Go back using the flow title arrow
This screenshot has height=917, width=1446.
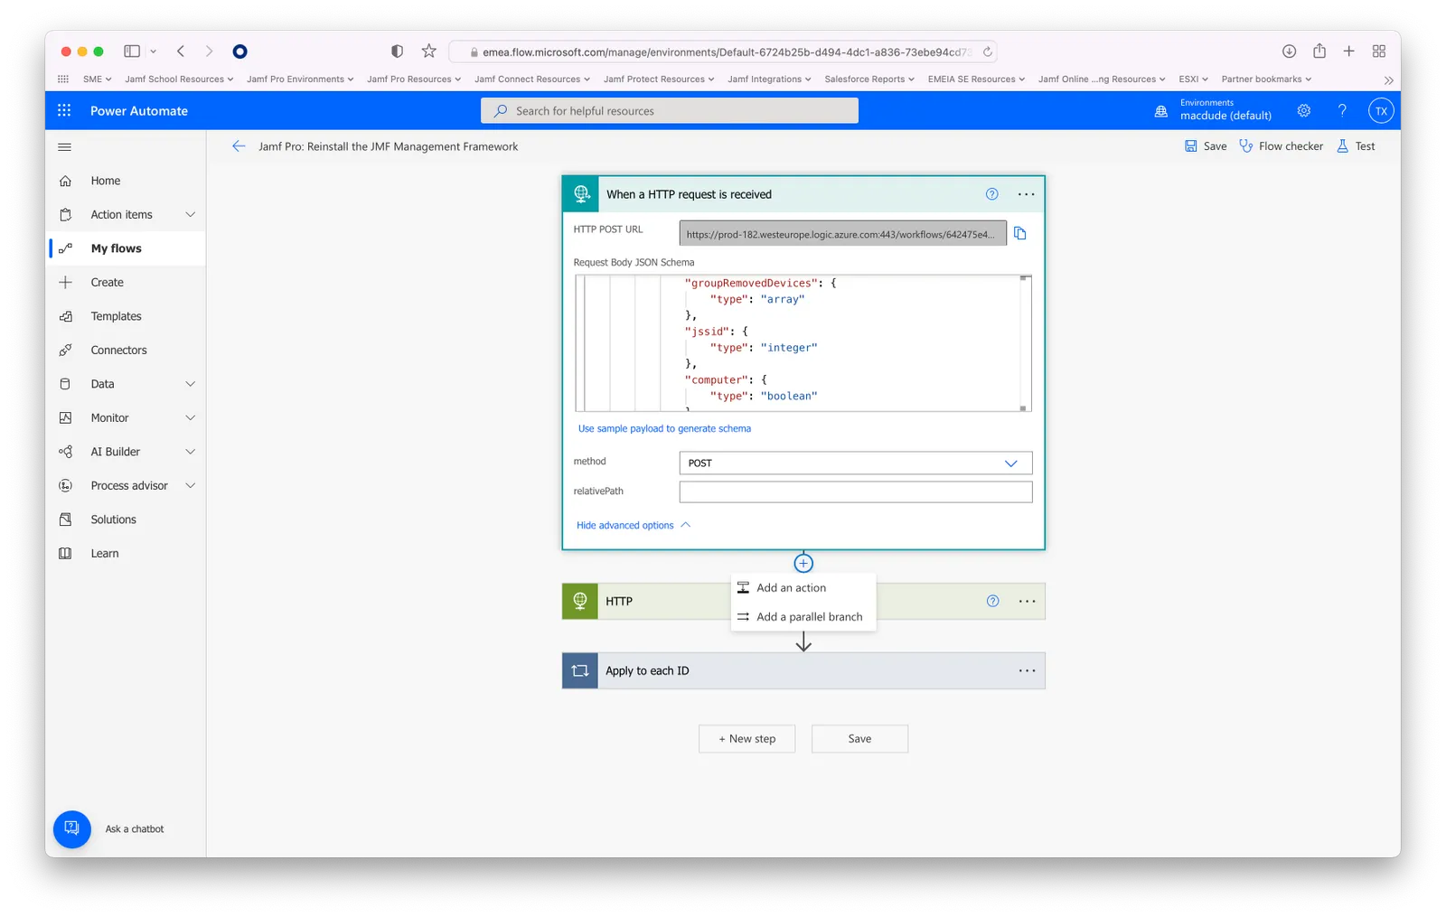click(239, 146)
